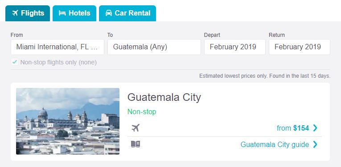Click the Guatemala City skyline photo

[x=68, y=121]
